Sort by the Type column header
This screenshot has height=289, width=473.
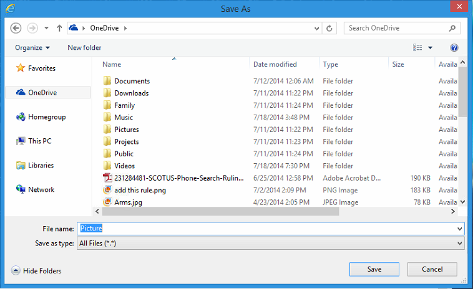coord(330,64)
